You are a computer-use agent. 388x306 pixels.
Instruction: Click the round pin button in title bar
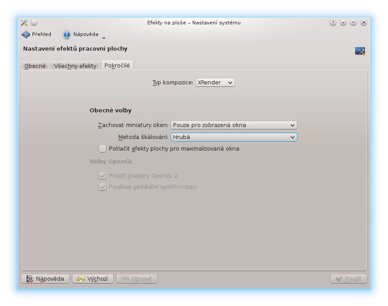pos(34,23)
